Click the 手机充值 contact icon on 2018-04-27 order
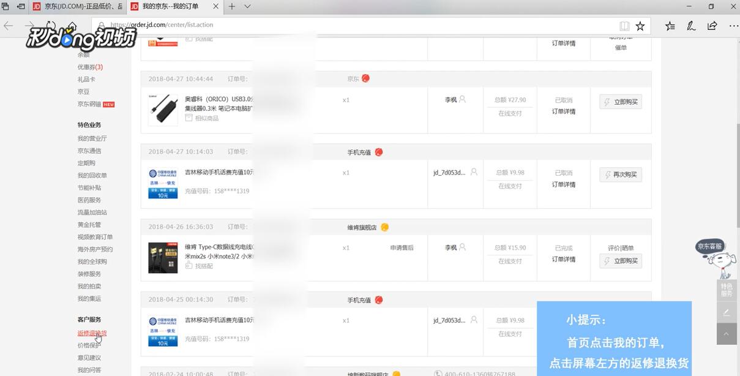This screenshot has width=740, height=376. (378, 152)
